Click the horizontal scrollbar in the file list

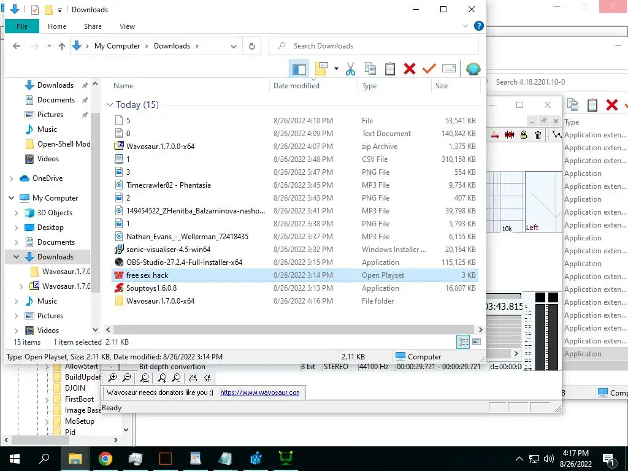[x=294, y=329]
